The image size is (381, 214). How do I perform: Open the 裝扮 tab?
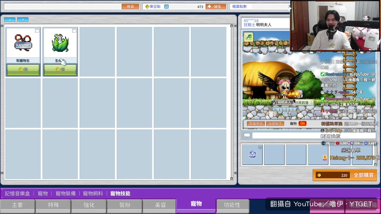(125, 205)
